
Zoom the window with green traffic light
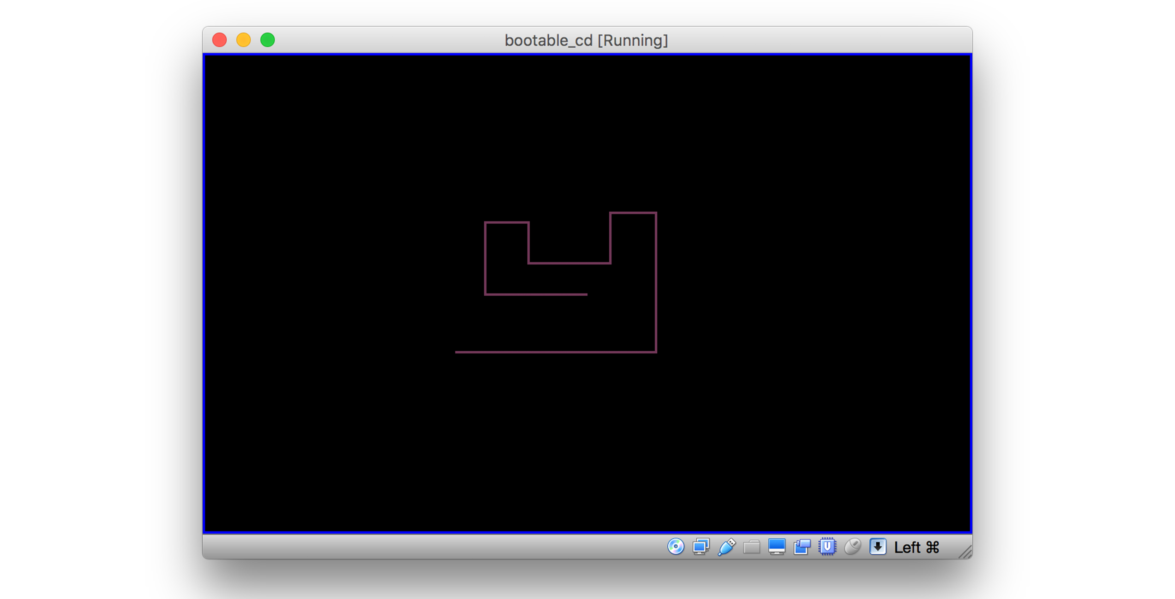[x=267, y=40]
